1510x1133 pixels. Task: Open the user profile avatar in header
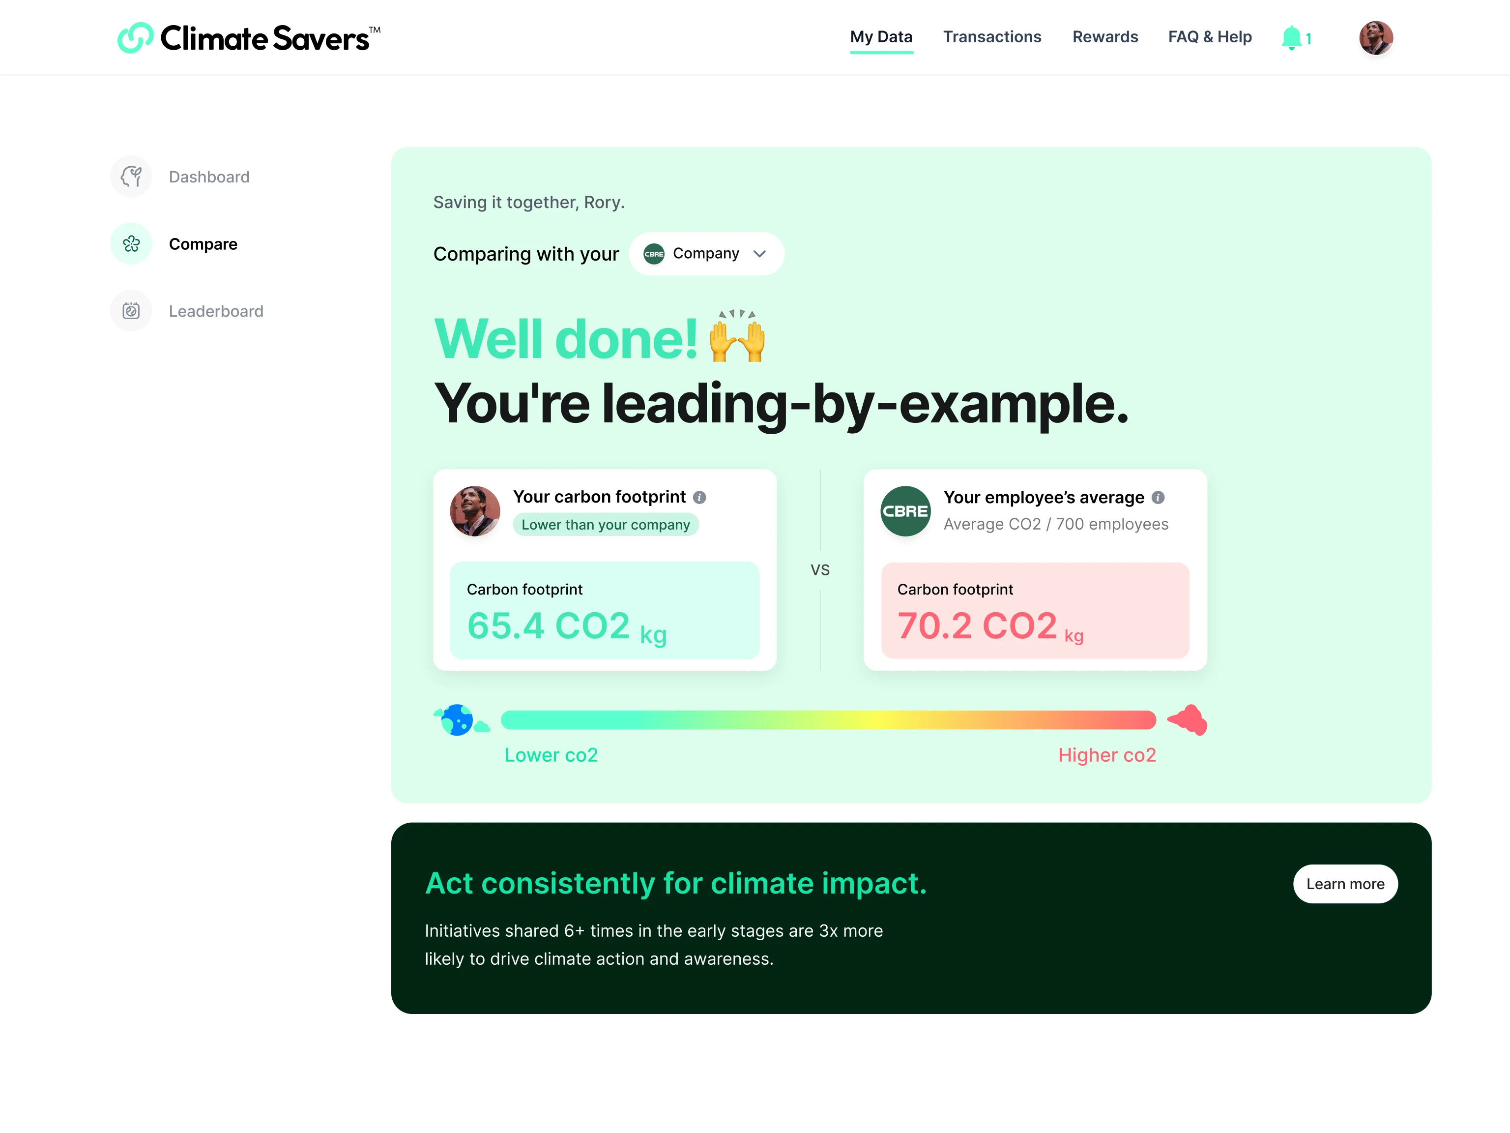coord(1375,37)
